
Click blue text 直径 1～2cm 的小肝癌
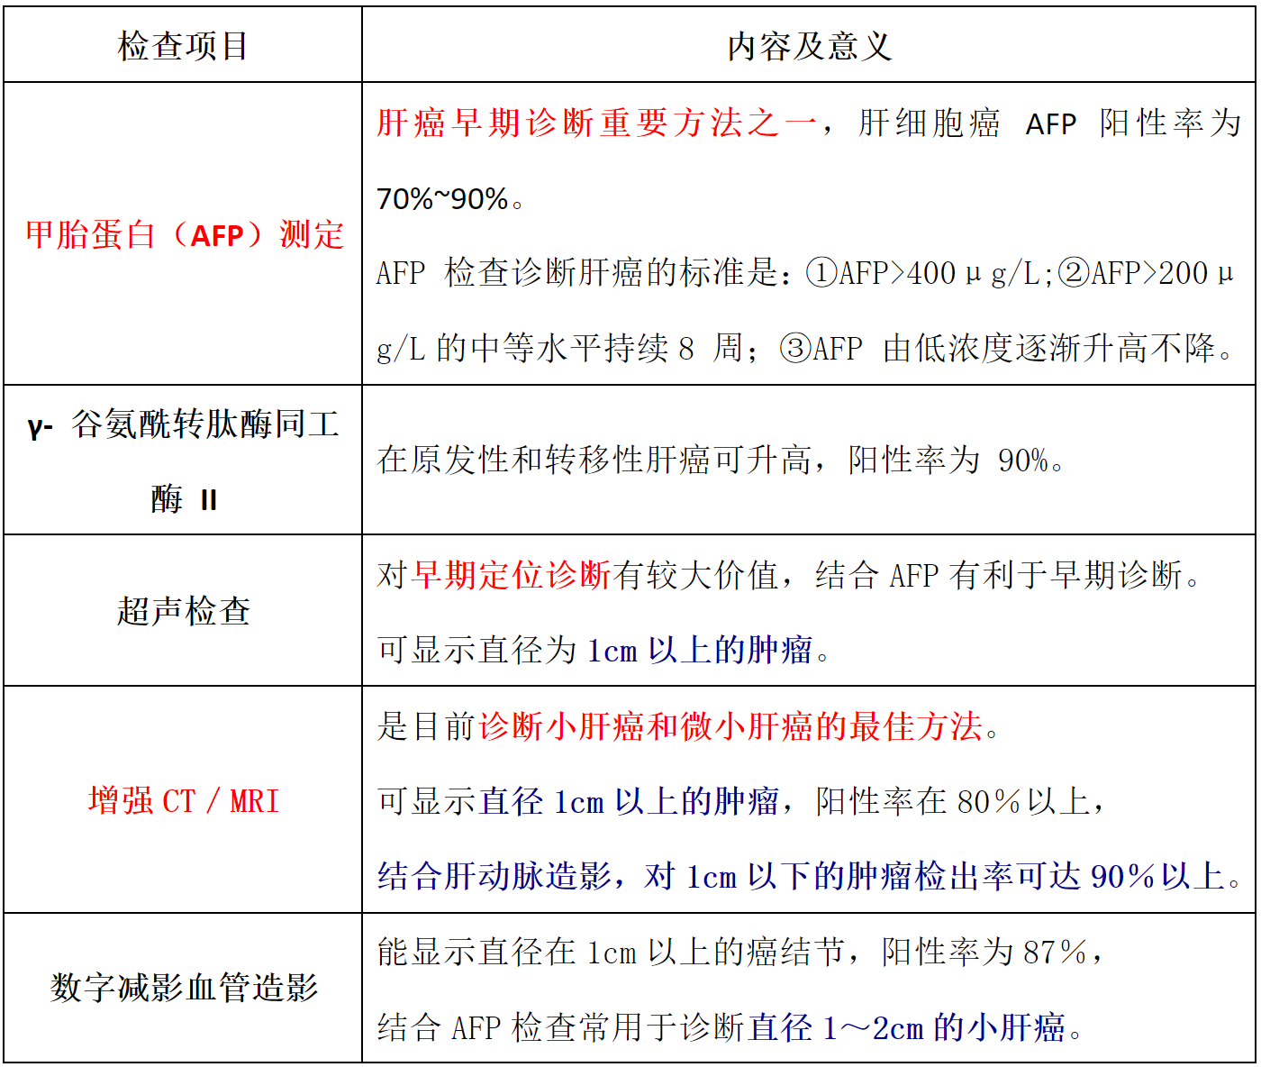point(907,1027)
